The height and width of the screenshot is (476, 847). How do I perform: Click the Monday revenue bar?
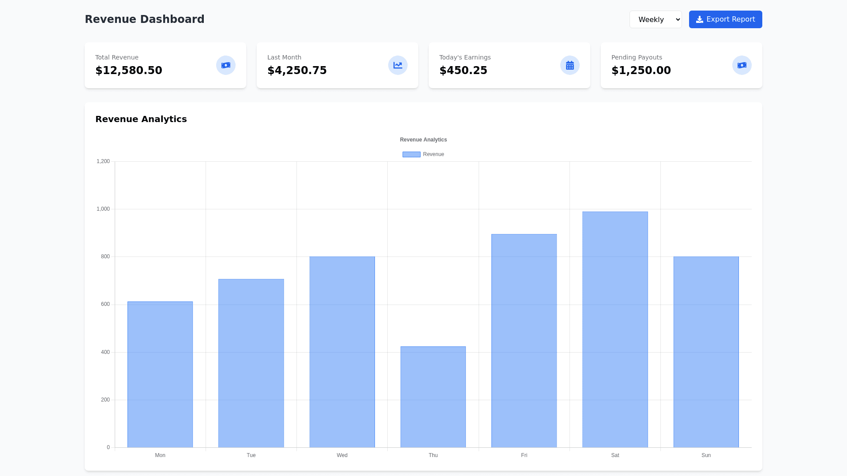coord(160,375)
